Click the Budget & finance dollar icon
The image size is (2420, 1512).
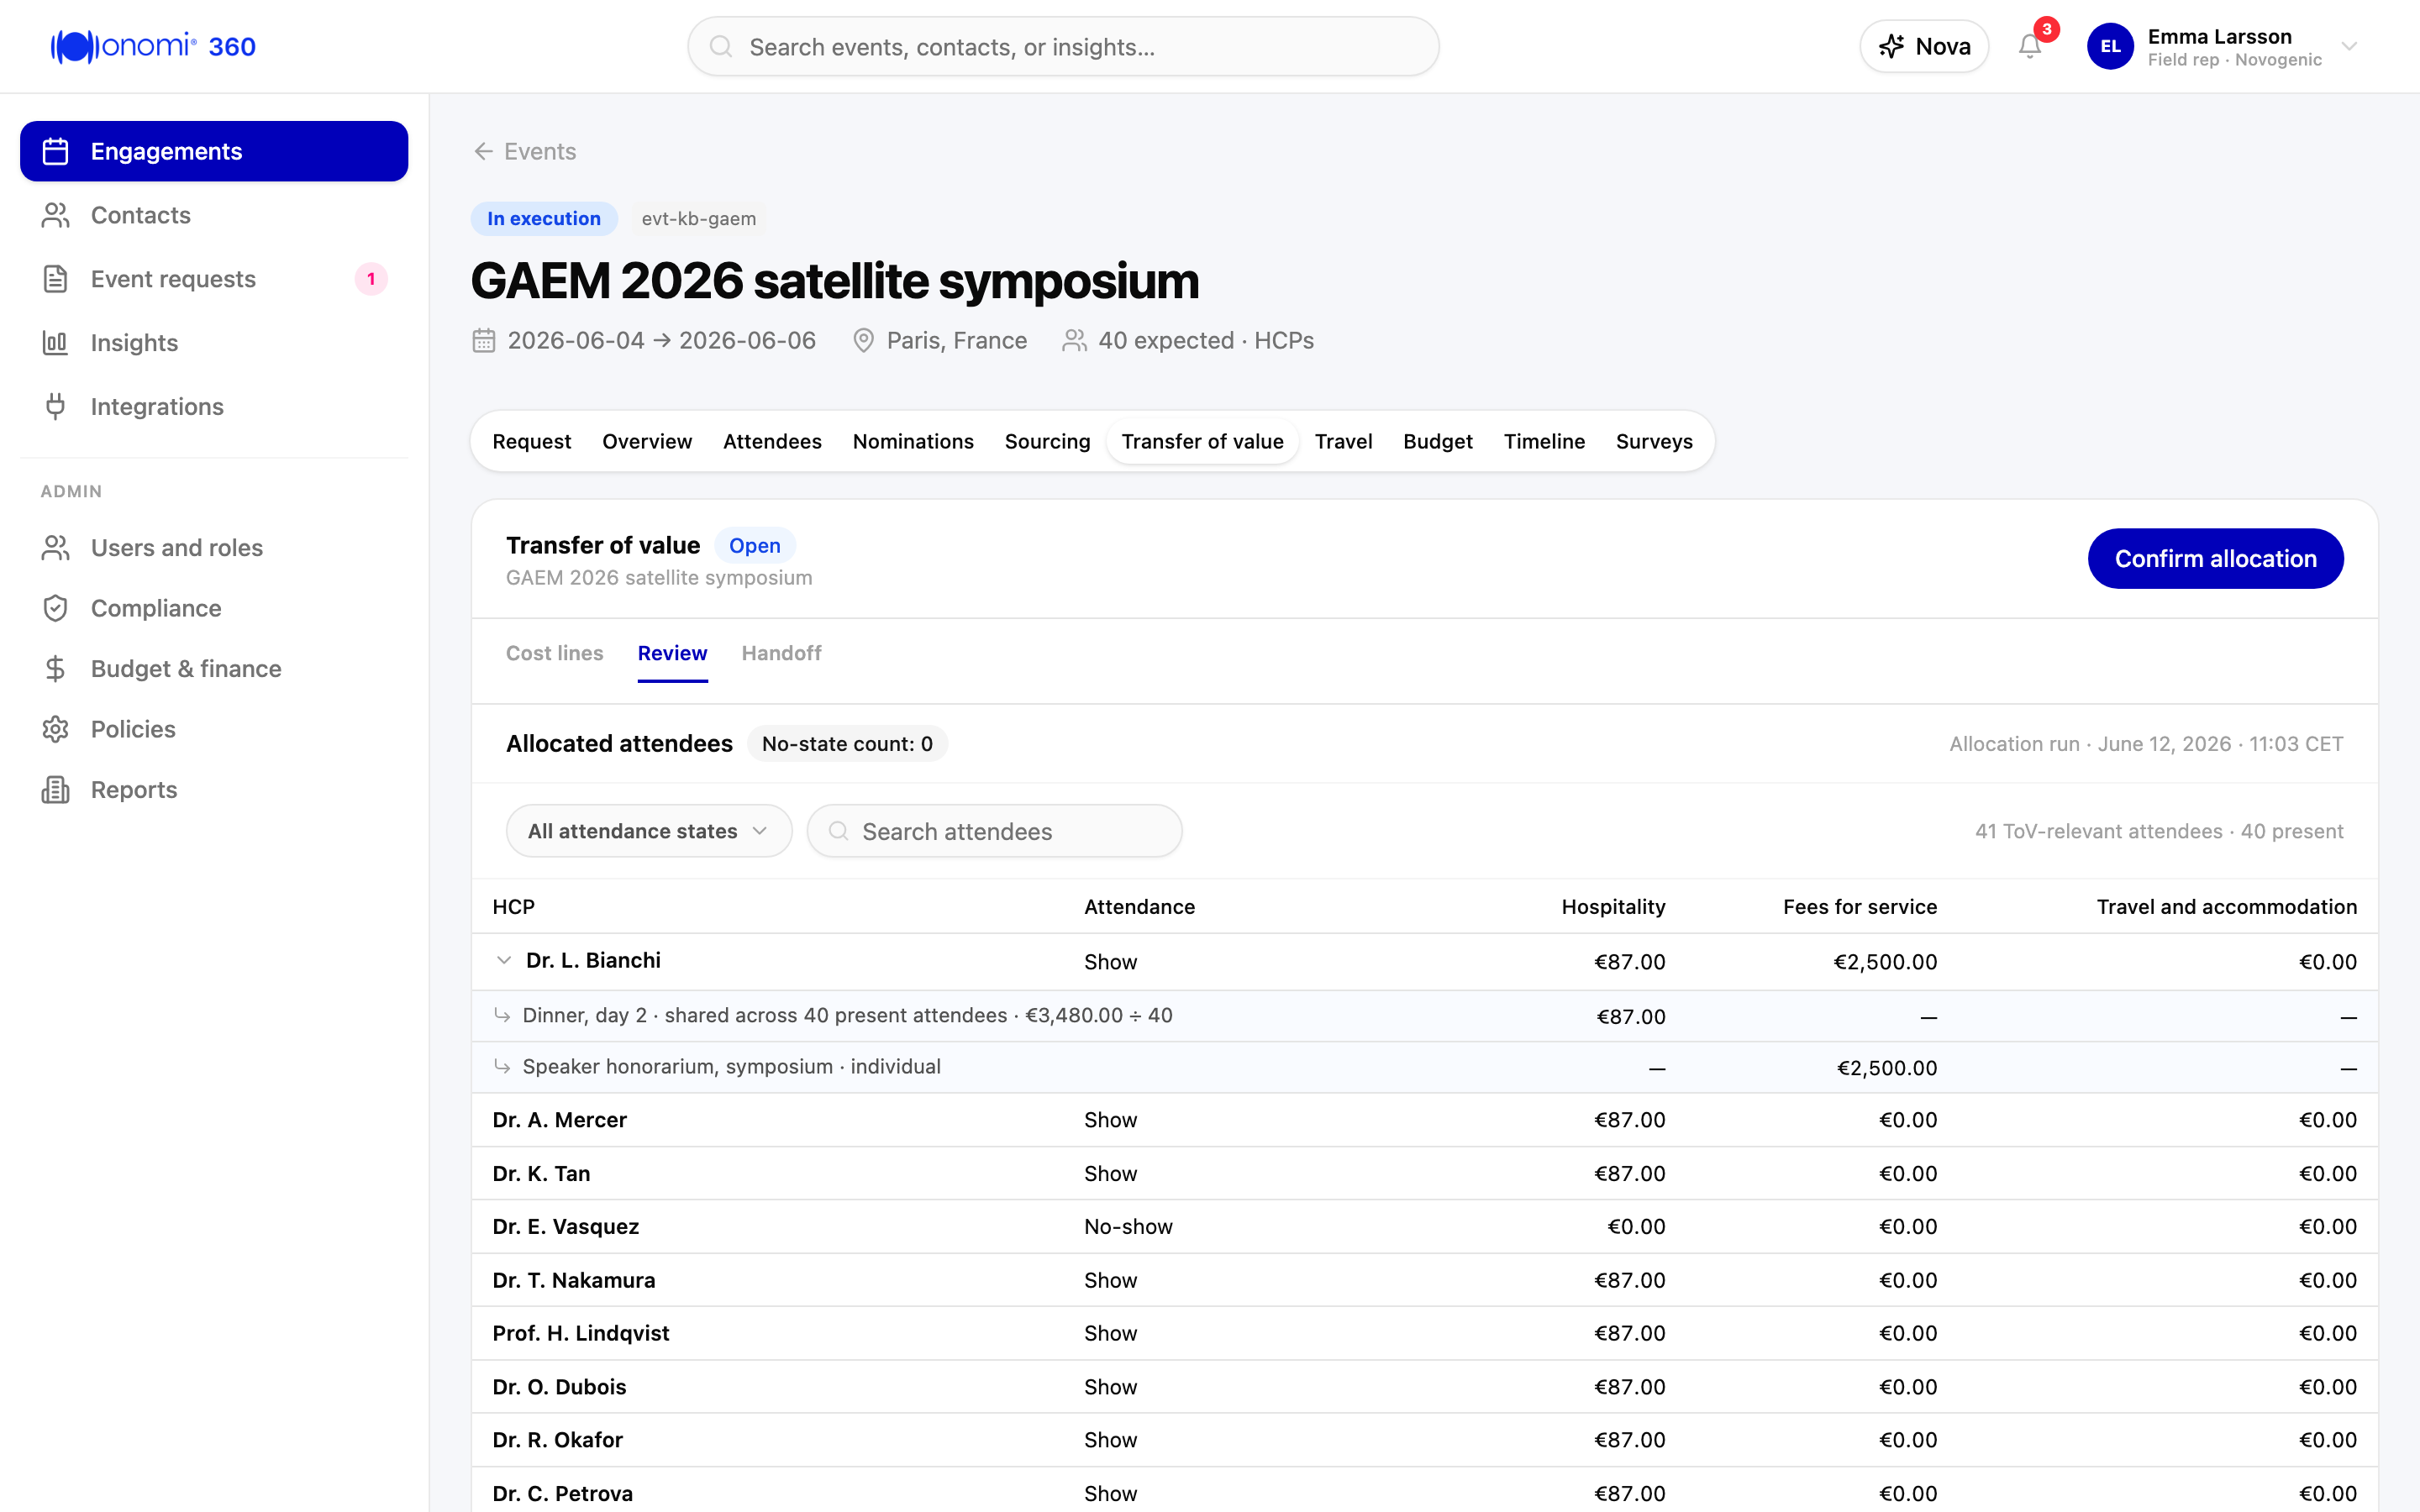(x=56, y=669)
